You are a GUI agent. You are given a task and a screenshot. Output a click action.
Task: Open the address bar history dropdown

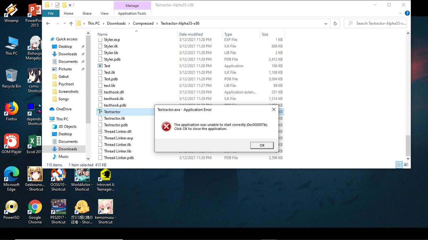pyautogui.click(x=326, y=23)
